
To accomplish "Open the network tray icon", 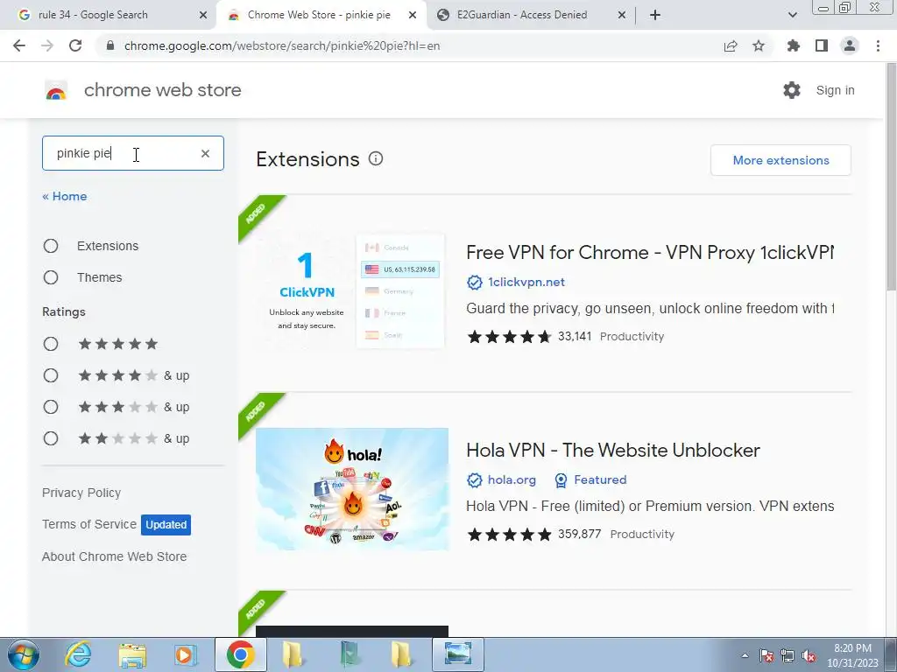I will [788, 656].
